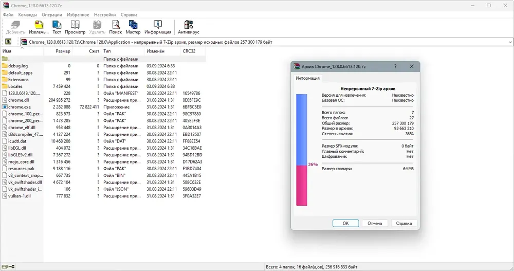
Task: Select the chrome.exe file row
Action: [x=103, y=107]
